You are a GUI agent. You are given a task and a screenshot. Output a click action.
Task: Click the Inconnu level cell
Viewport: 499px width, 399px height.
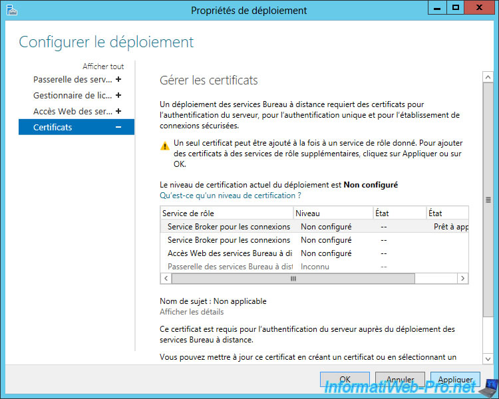coord(315,267)
